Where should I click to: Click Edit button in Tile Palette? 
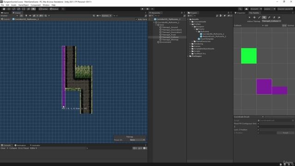click(x=266, y=25)
